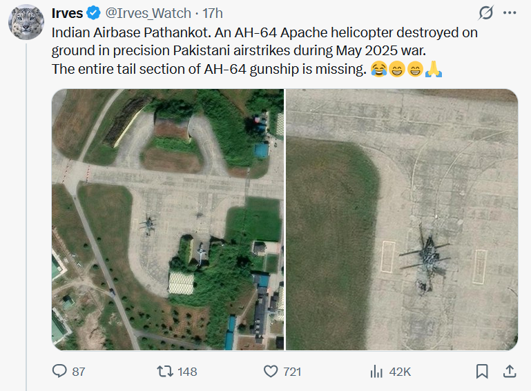Image resolution: width=531 pixels, height=391 pixels.
Task: Click the reply speech bubble icon
Action: [60, 372]
